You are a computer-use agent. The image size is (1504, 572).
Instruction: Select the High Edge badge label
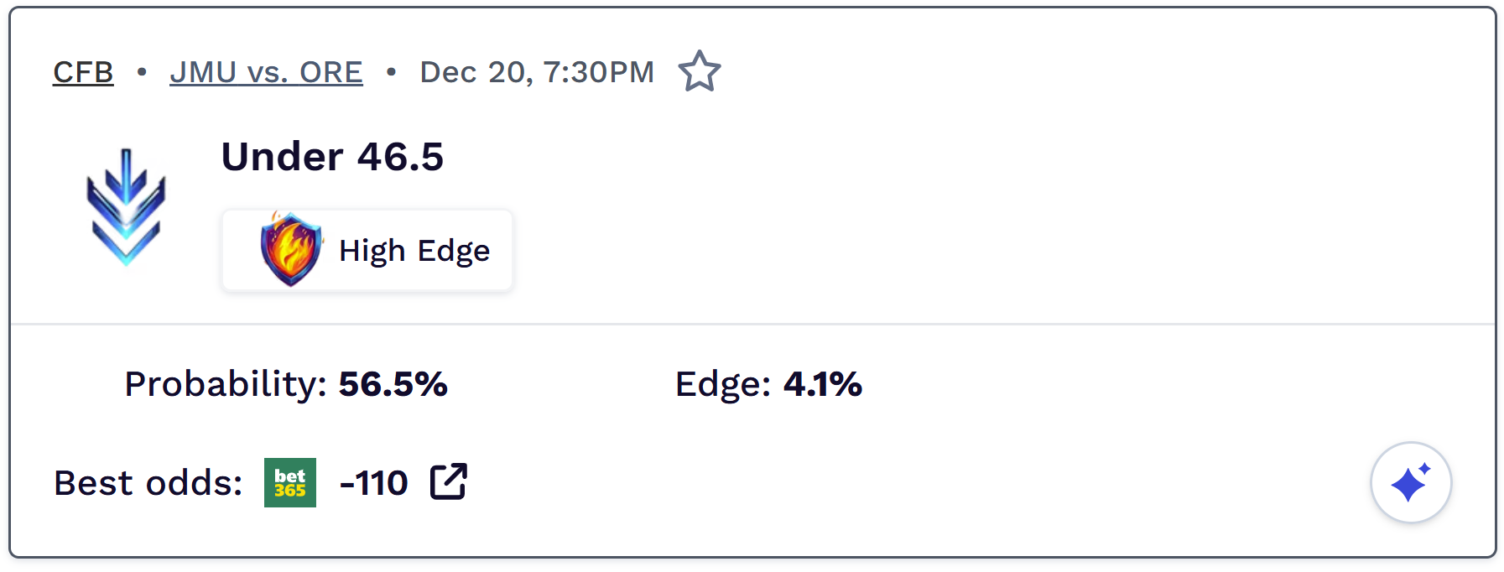pos(414,251)
